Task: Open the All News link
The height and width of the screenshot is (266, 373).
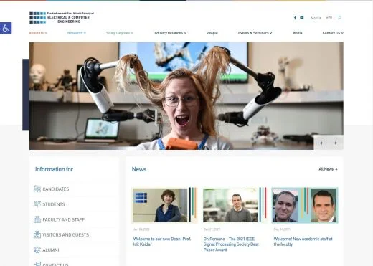Action: coord(328,169)
